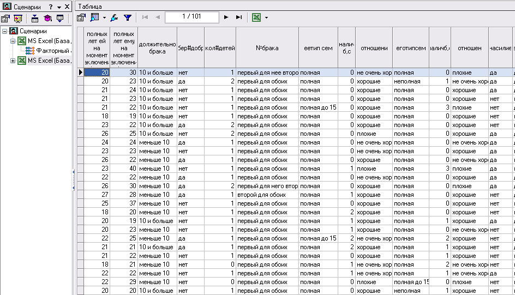The image size is (515, 295).
Task: Click column header еетип сем
Action: [x=318, y=48]
